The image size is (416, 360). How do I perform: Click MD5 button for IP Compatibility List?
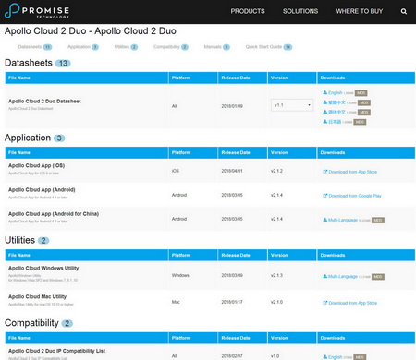(x=360, y=357)
